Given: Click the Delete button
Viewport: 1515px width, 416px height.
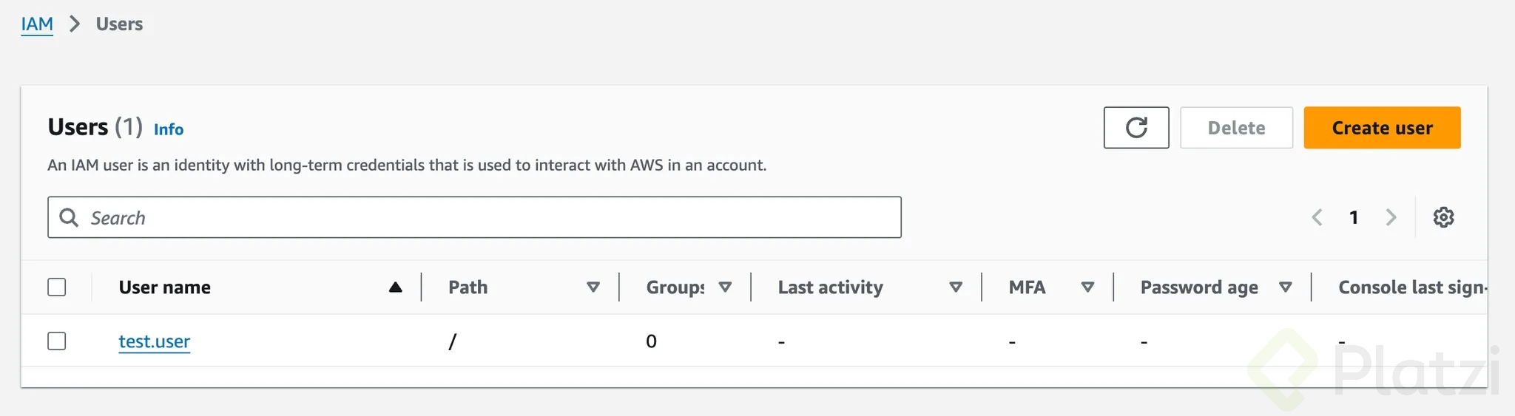Looking at the screenshot, I should (1236, 128).
